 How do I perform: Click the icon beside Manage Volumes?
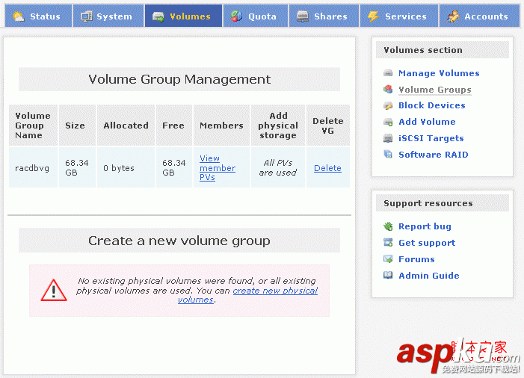(388, 72)
